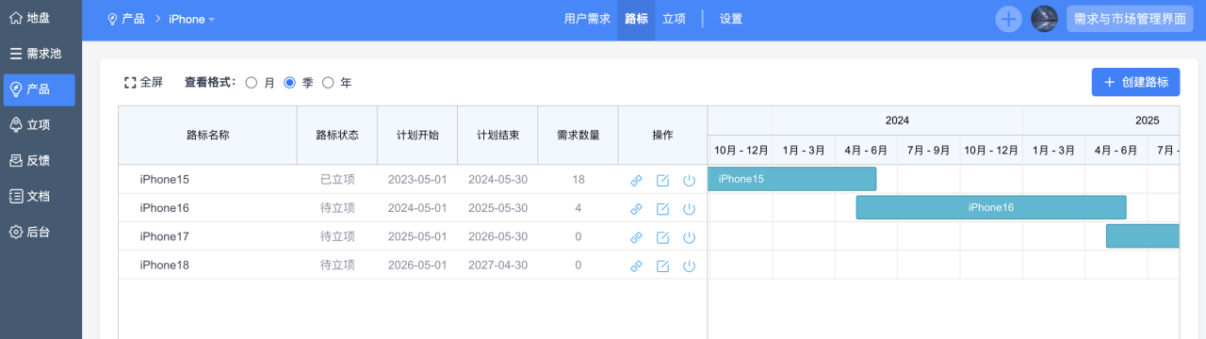Switch to the 立项 tab in the top bar

click(674, 19)
